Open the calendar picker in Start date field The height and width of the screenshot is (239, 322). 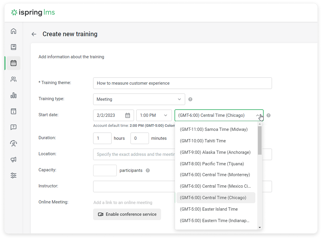(x=128, y=115)
